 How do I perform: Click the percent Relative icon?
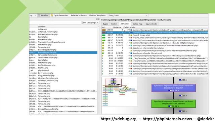point(39,15)
